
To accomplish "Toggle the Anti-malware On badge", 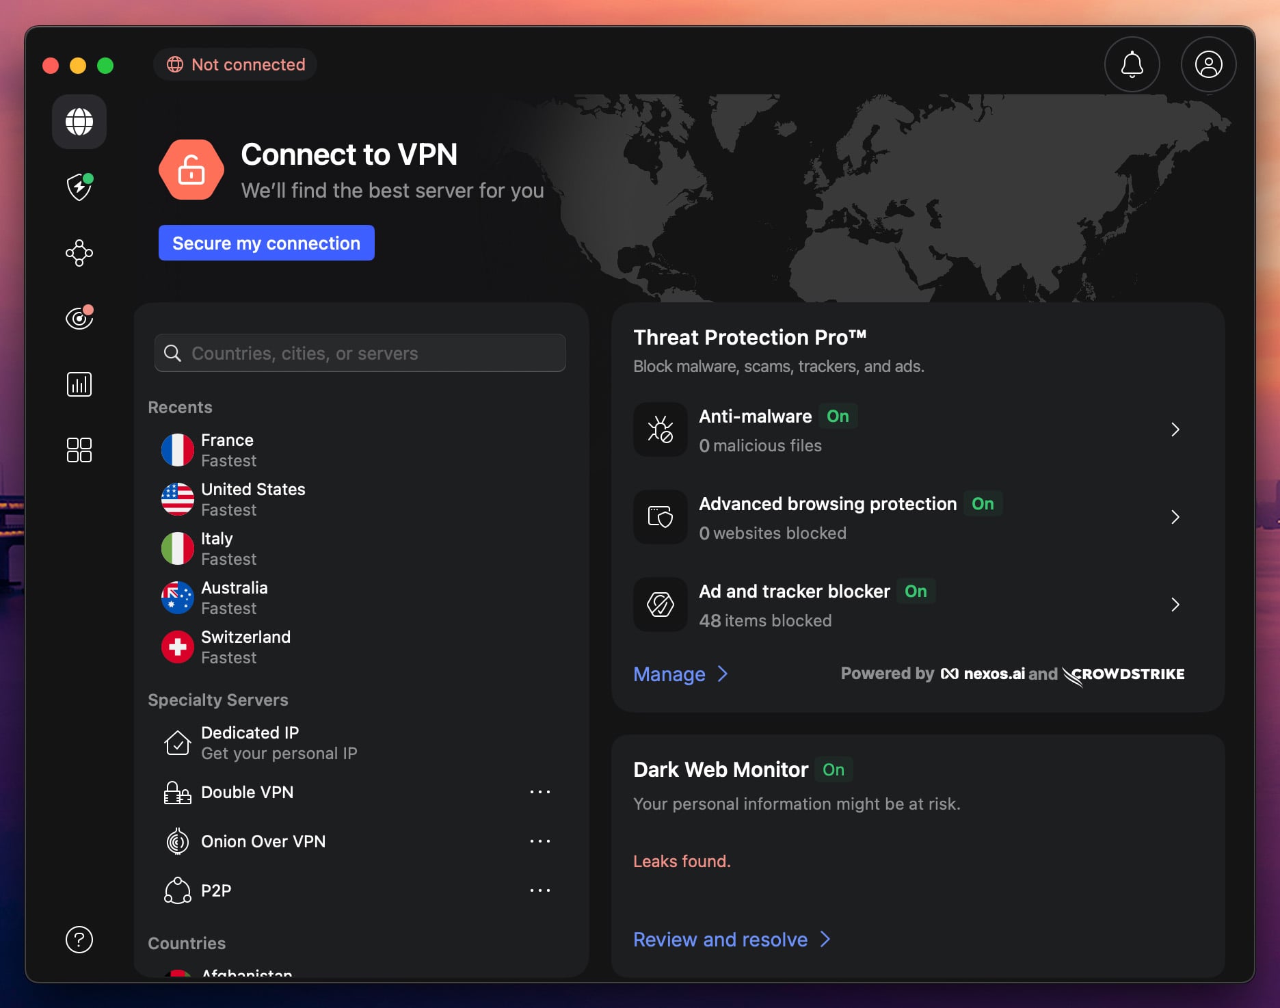I will [837, 416].
